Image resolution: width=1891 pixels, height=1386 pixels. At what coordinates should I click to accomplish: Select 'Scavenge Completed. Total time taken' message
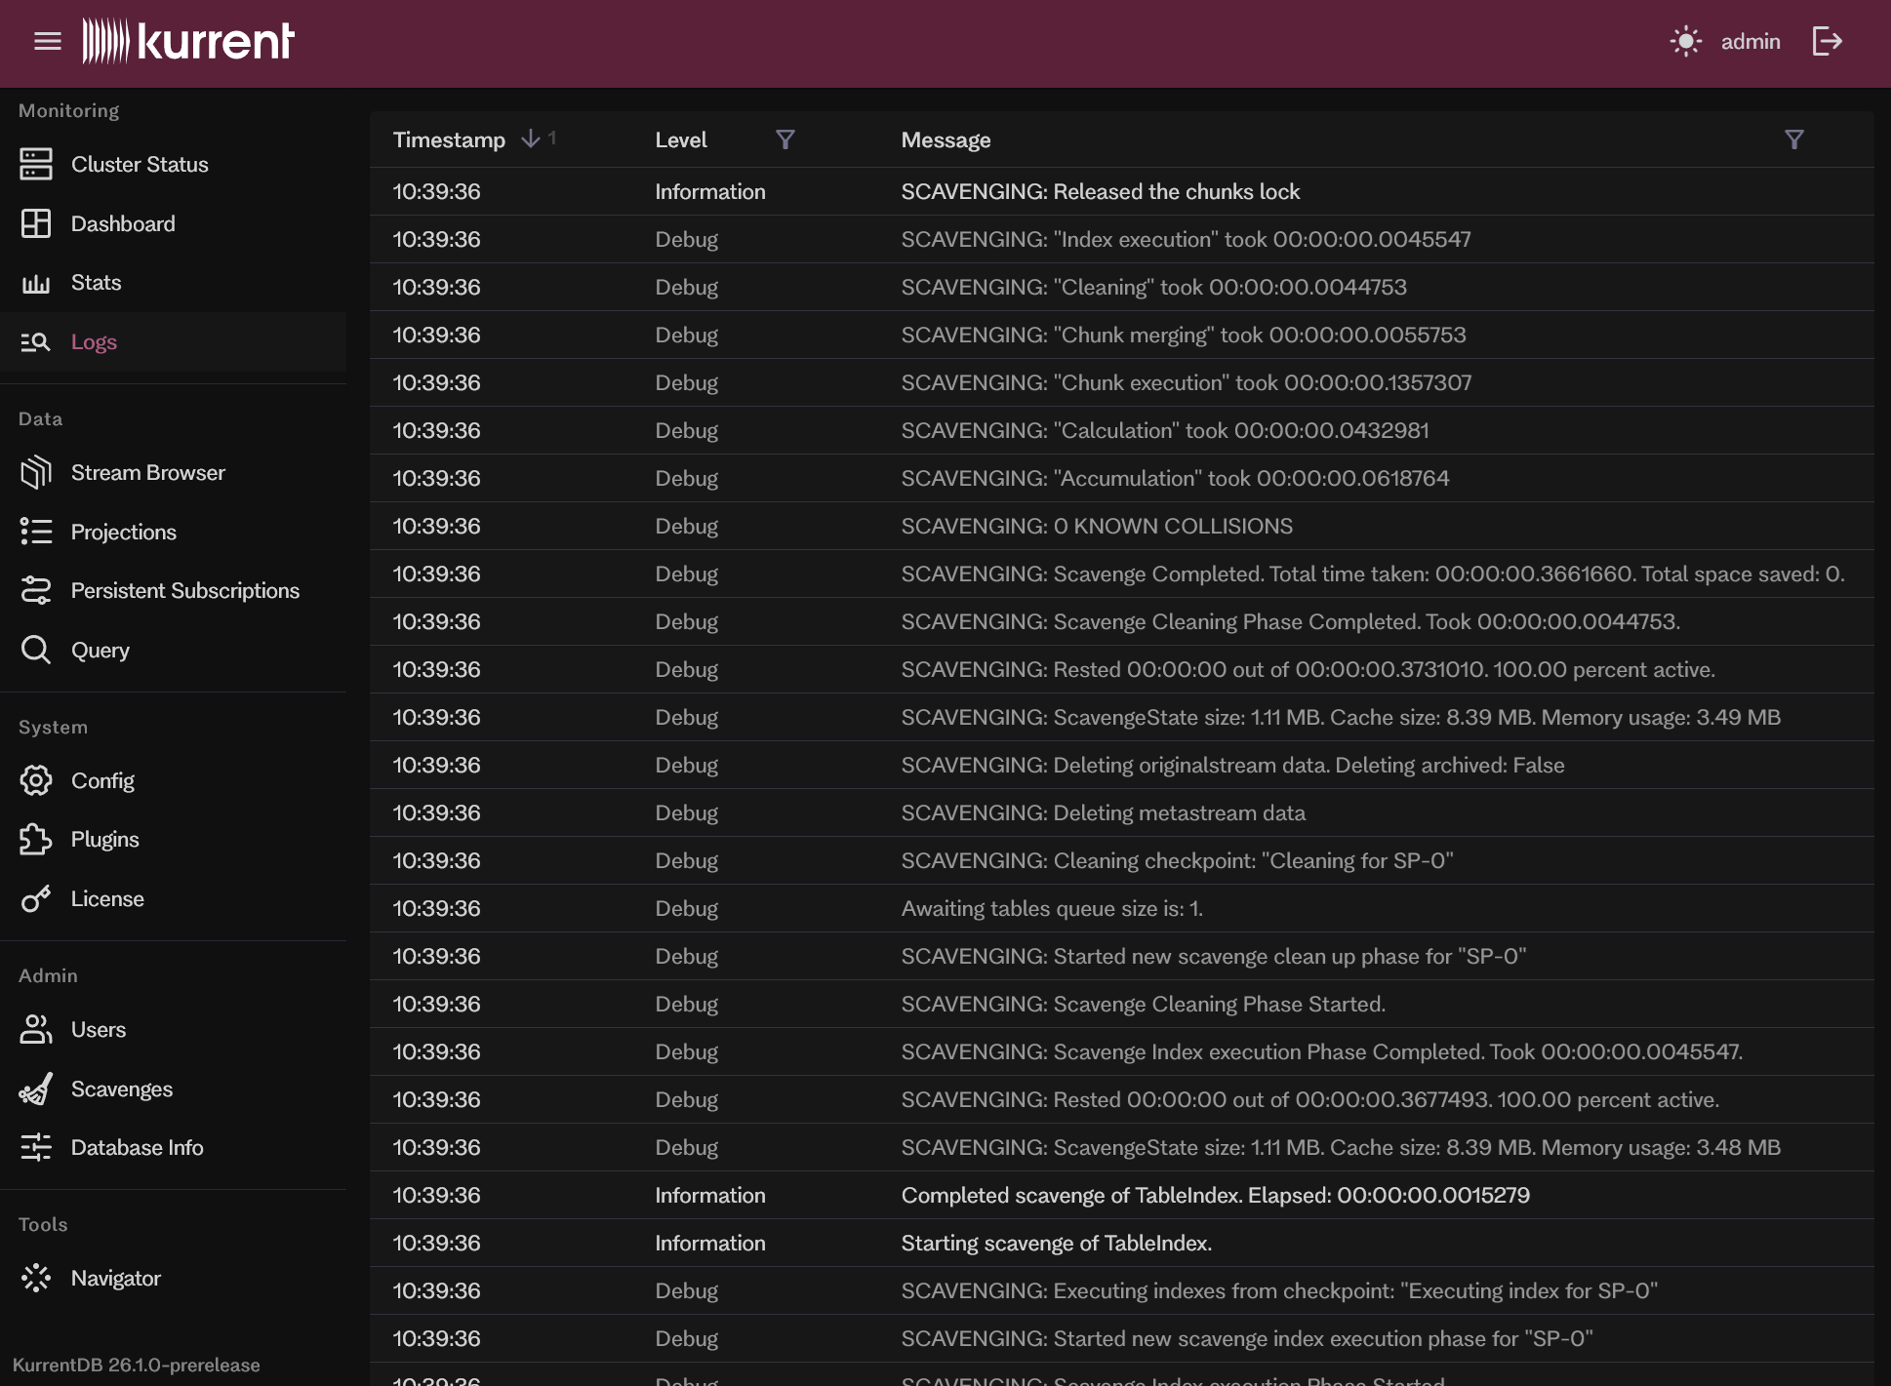click(x=1372, y=574)
